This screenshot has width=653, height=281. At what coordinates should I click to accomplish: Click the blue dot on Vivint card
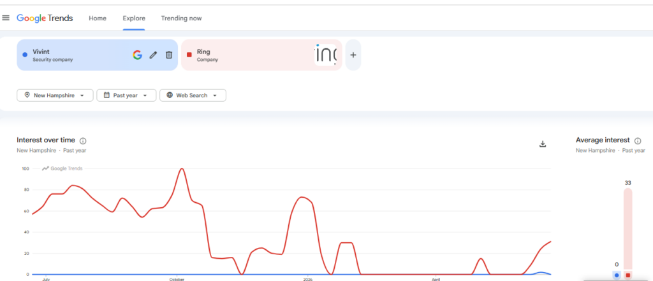point(25,55)
